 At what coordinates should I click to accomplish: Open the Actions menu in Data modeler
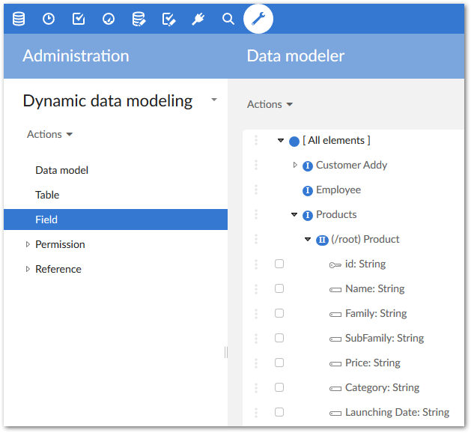point(270,104)
